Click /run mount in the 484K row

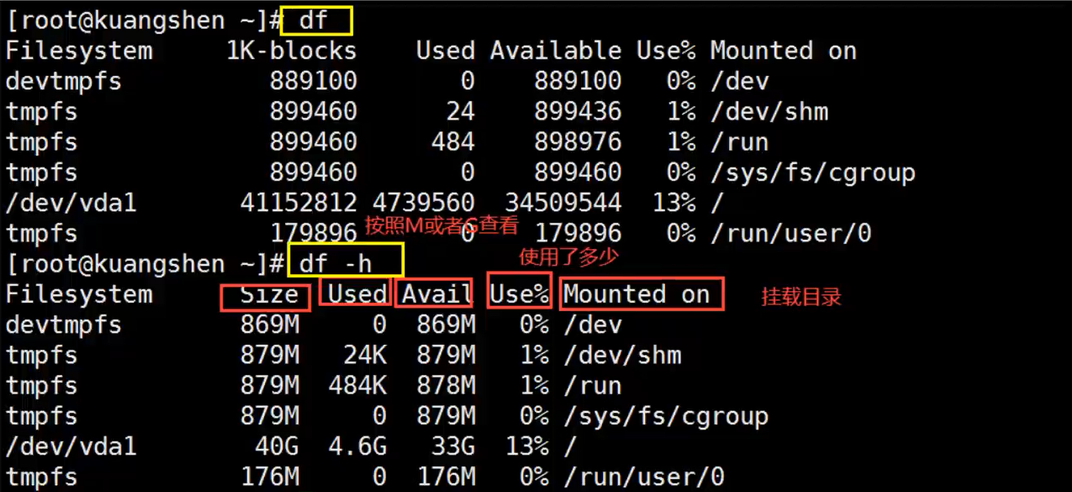593,386
